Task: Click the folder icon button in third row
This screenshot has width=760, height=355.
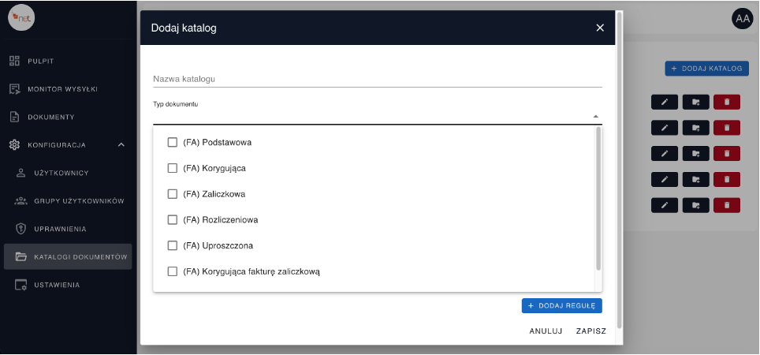Action: click(695, 153)
